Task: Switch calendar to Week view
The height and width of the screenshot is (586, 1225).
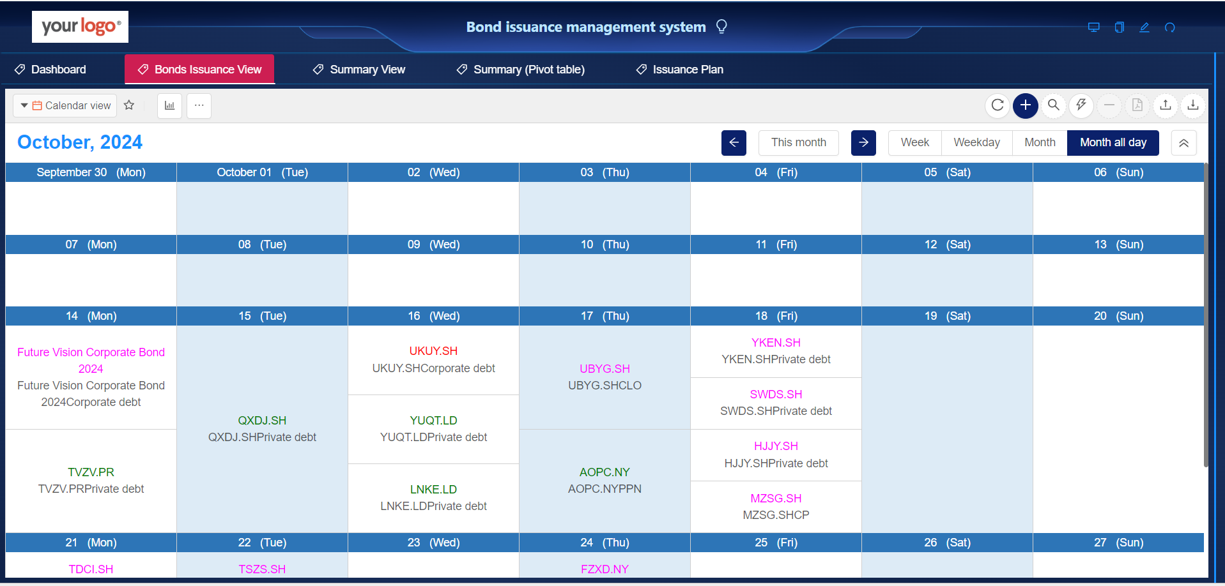Action: click(915, 142)
